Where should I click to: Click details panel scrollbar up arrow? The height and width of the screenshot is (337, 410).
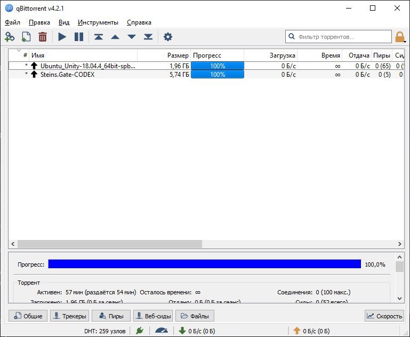(399, 257)
